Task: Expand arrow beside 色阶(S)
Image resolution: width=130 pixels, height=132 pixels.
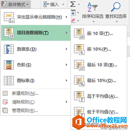Action: click(x=67, y=65)
